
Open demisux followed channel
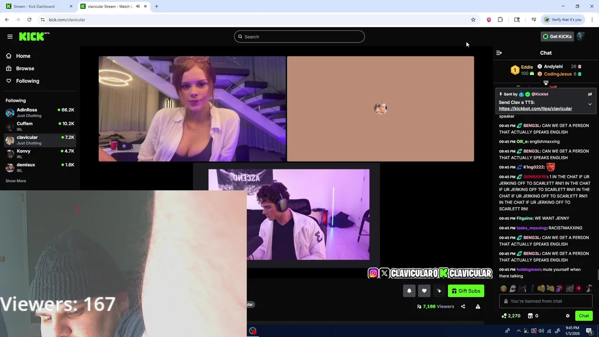pyautogui.click(x=40, y=167)
